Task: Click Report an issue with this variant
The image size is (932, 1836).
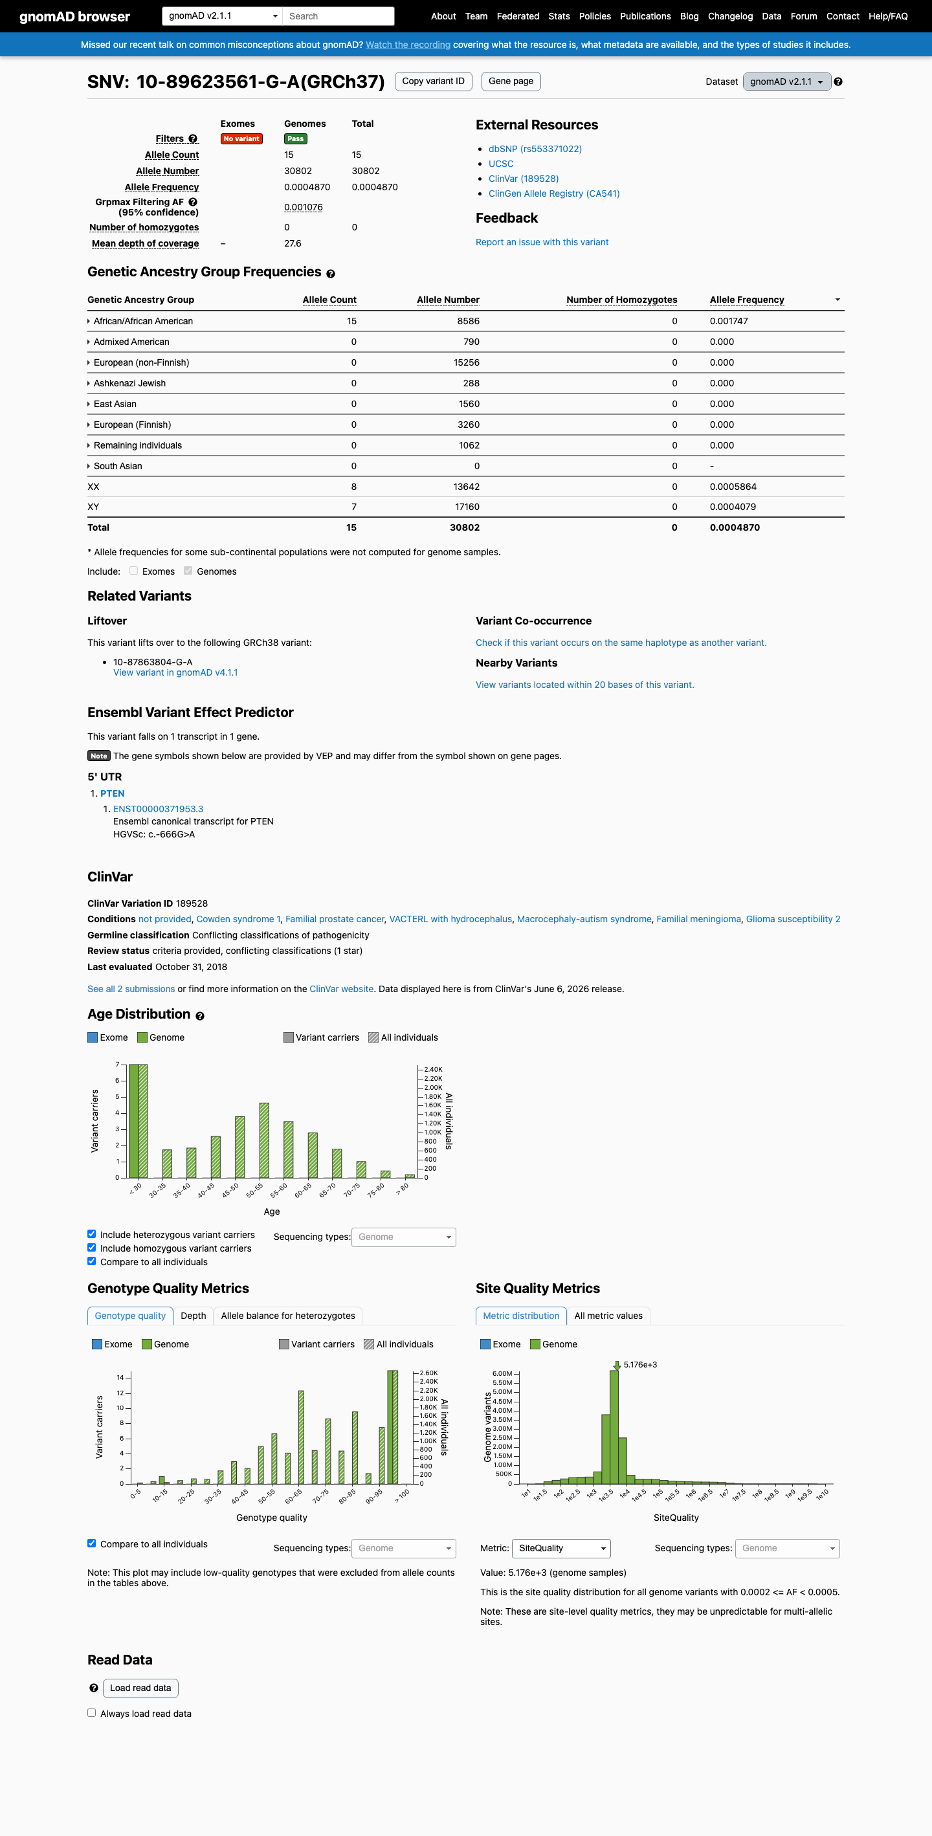Action: pyautogui.click(x=542, y=242)
